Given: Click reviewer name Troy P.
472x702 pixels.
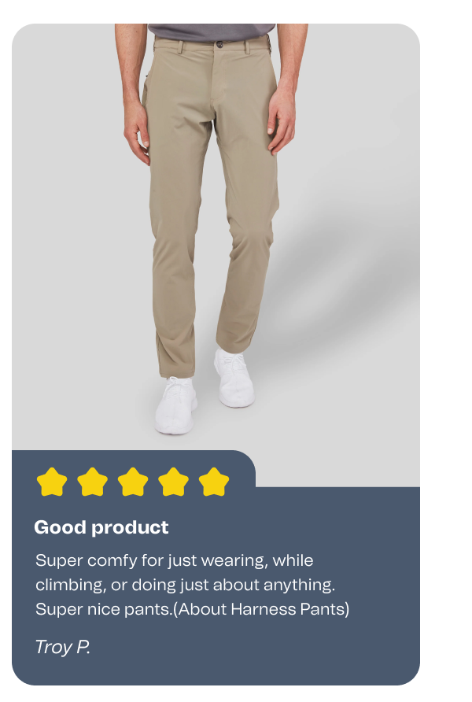Looking at the screenshot, I should tap(63, 647).
